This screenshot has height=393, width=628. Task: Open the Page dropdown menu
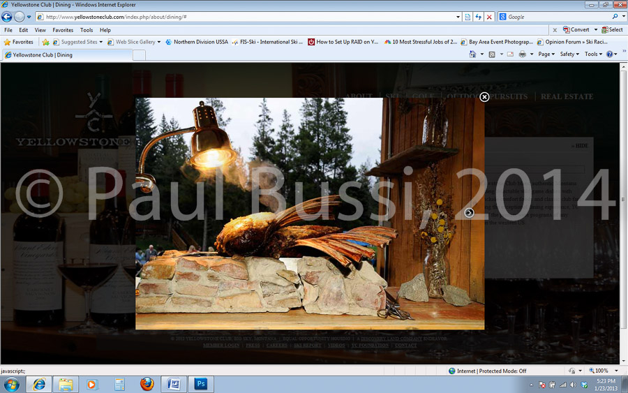546,54
